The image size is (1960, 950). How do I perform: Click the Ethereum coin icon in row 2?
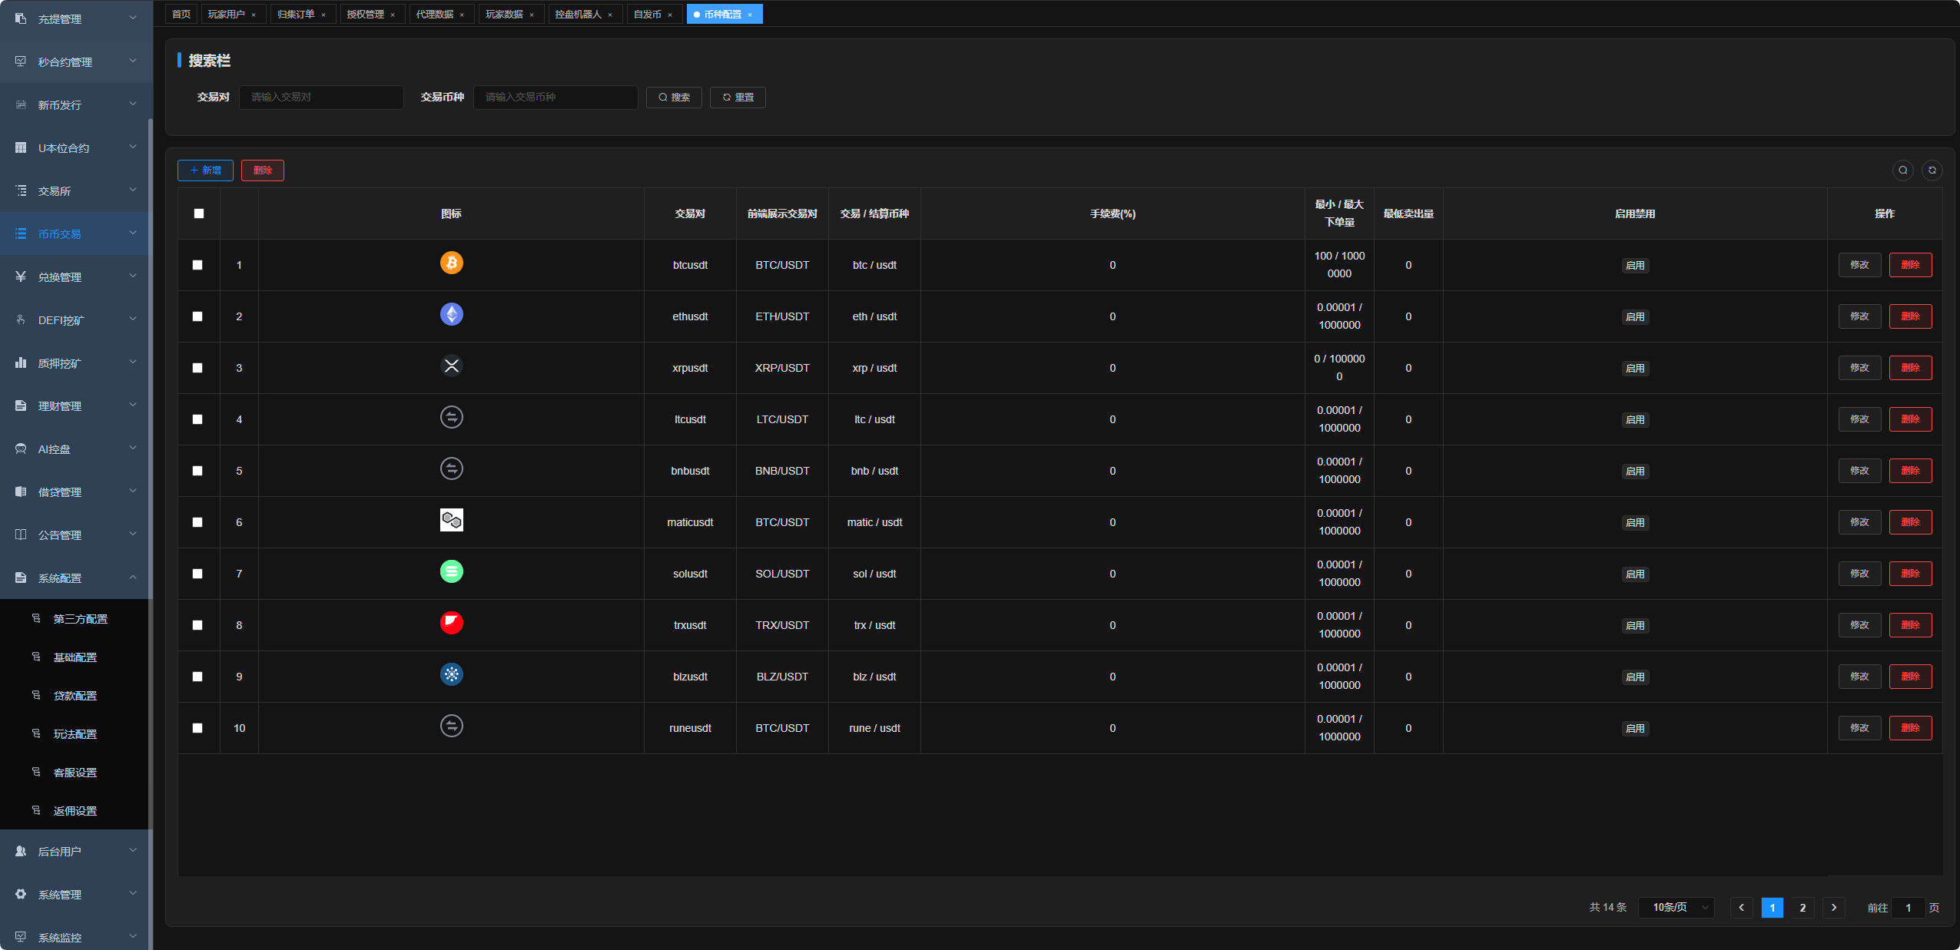[451, 315]
